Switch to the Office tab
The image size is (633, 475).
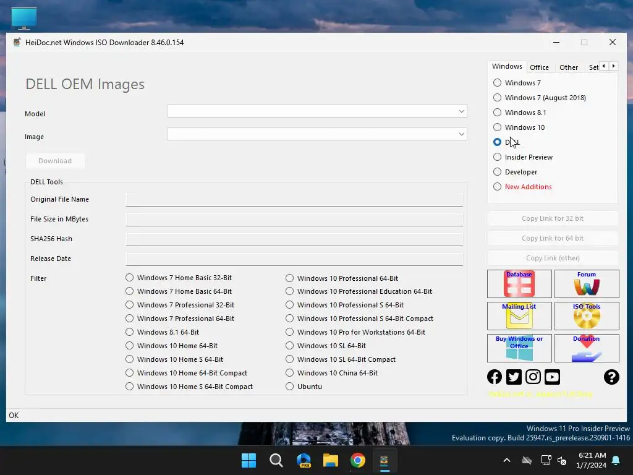click(539, 67)
